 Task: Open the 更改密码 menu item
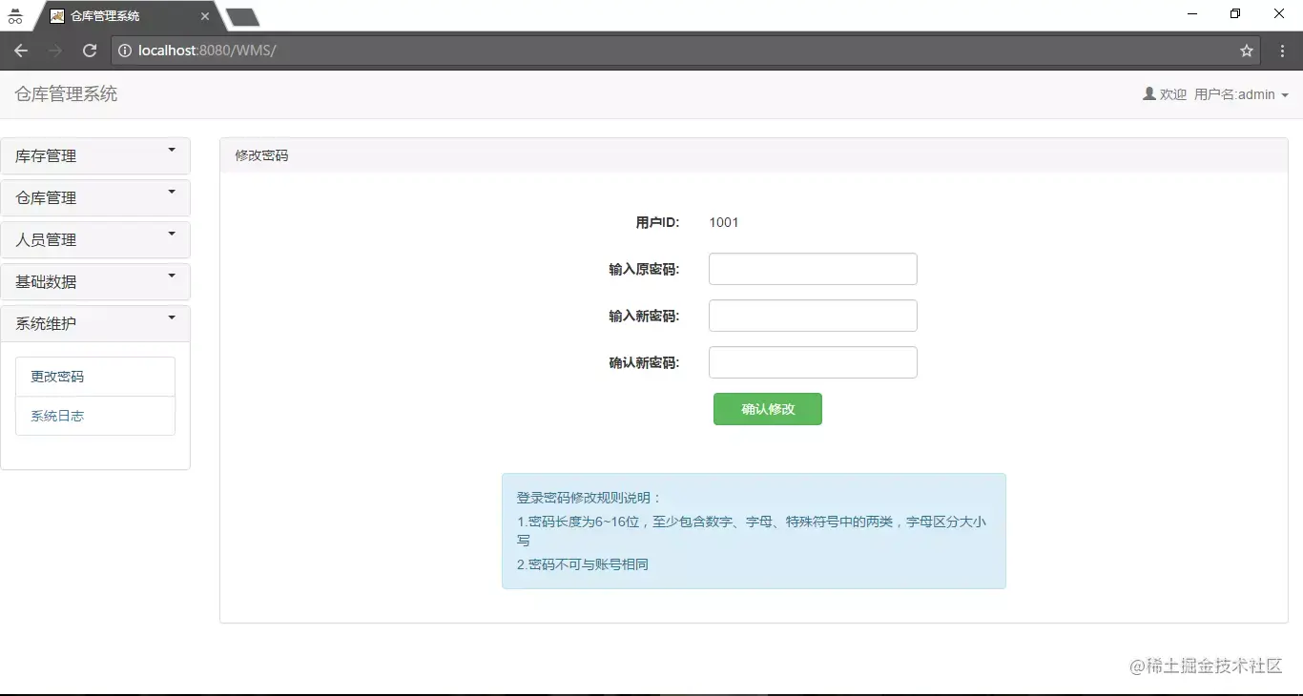95,377
